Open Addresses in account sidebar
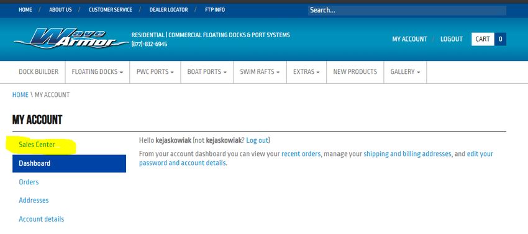The image size is (528, 234). tap(34, 200)
